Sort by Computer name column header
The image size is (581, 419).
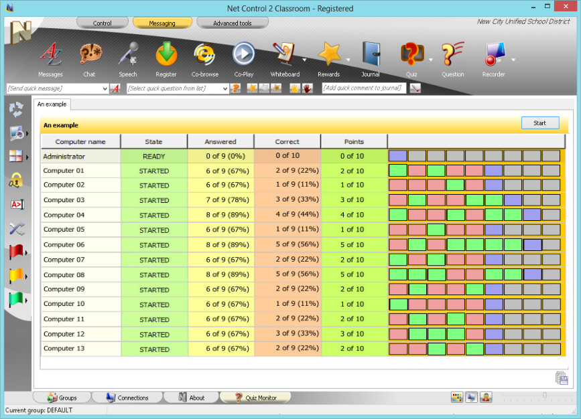[80, 141]
